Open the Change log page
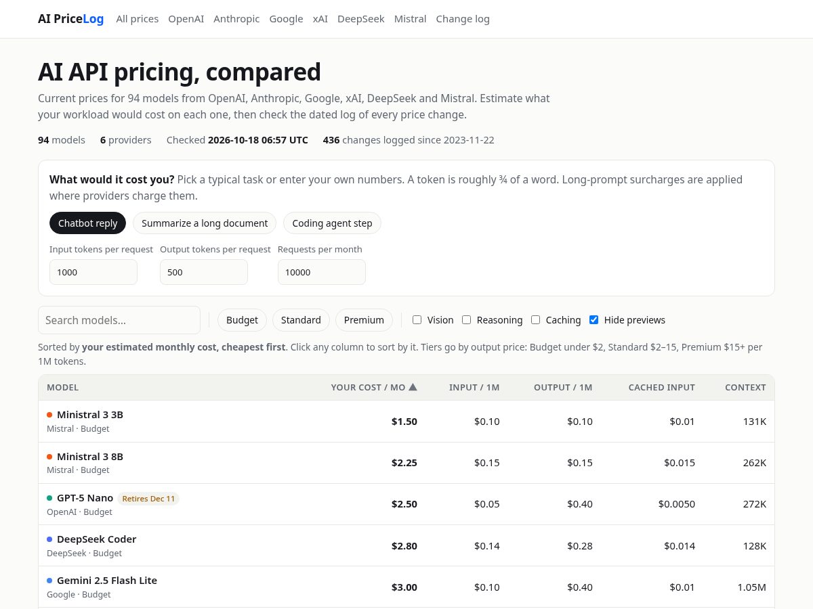Viewport: 813px width, 609px height. point(463,19)
